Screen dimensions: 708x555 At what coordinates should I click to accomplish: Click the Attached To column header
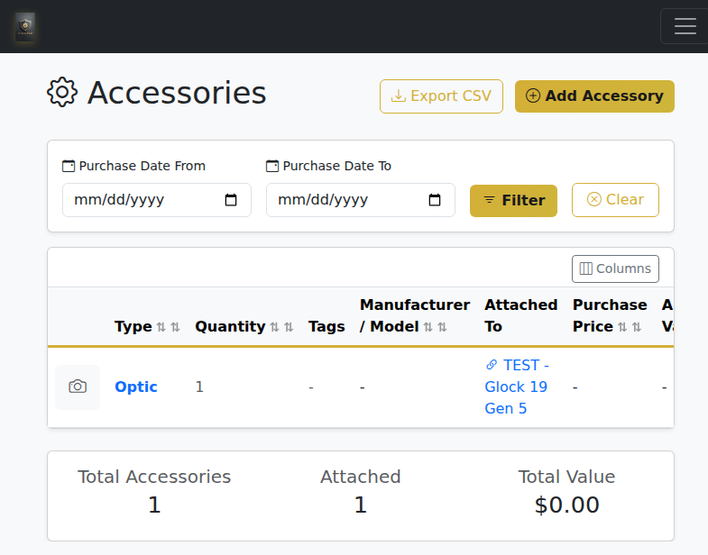[x=520, y=316]
